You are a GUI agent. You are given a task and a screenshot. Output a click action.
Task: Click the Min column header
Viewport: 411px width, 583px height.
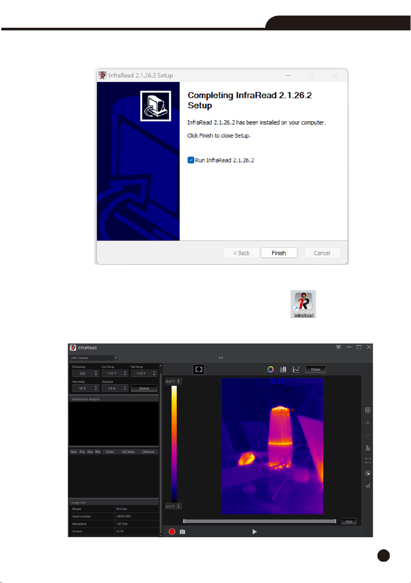click(98, 452)
